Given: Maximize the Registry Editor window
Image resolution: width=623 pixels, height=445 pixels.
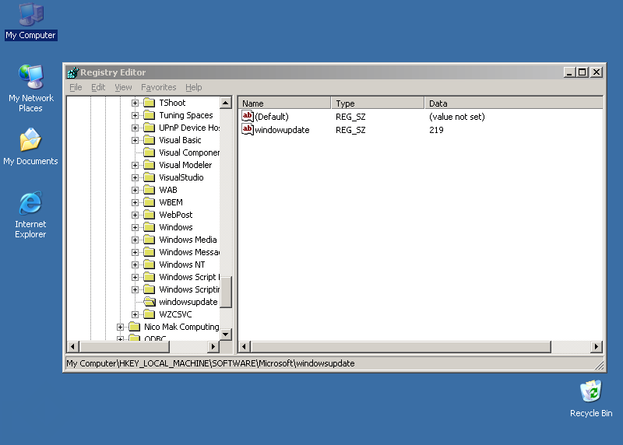Looking at the screenshot, I should click(x=583, y=72).
